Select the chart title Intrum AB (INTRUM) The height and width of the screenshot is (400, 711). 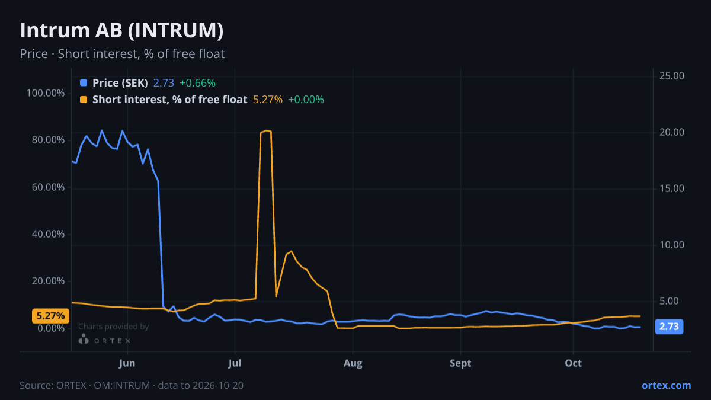[x=121, y=31]
